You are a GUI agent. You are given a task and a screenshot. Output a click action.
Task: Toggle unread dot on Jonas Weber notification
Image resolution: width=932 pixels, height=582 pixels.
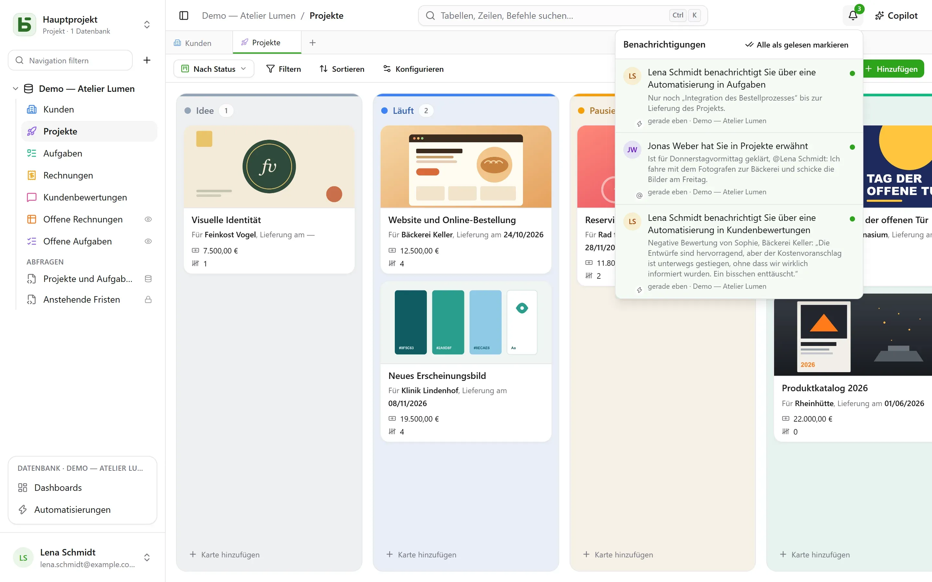tap(852, 147)
